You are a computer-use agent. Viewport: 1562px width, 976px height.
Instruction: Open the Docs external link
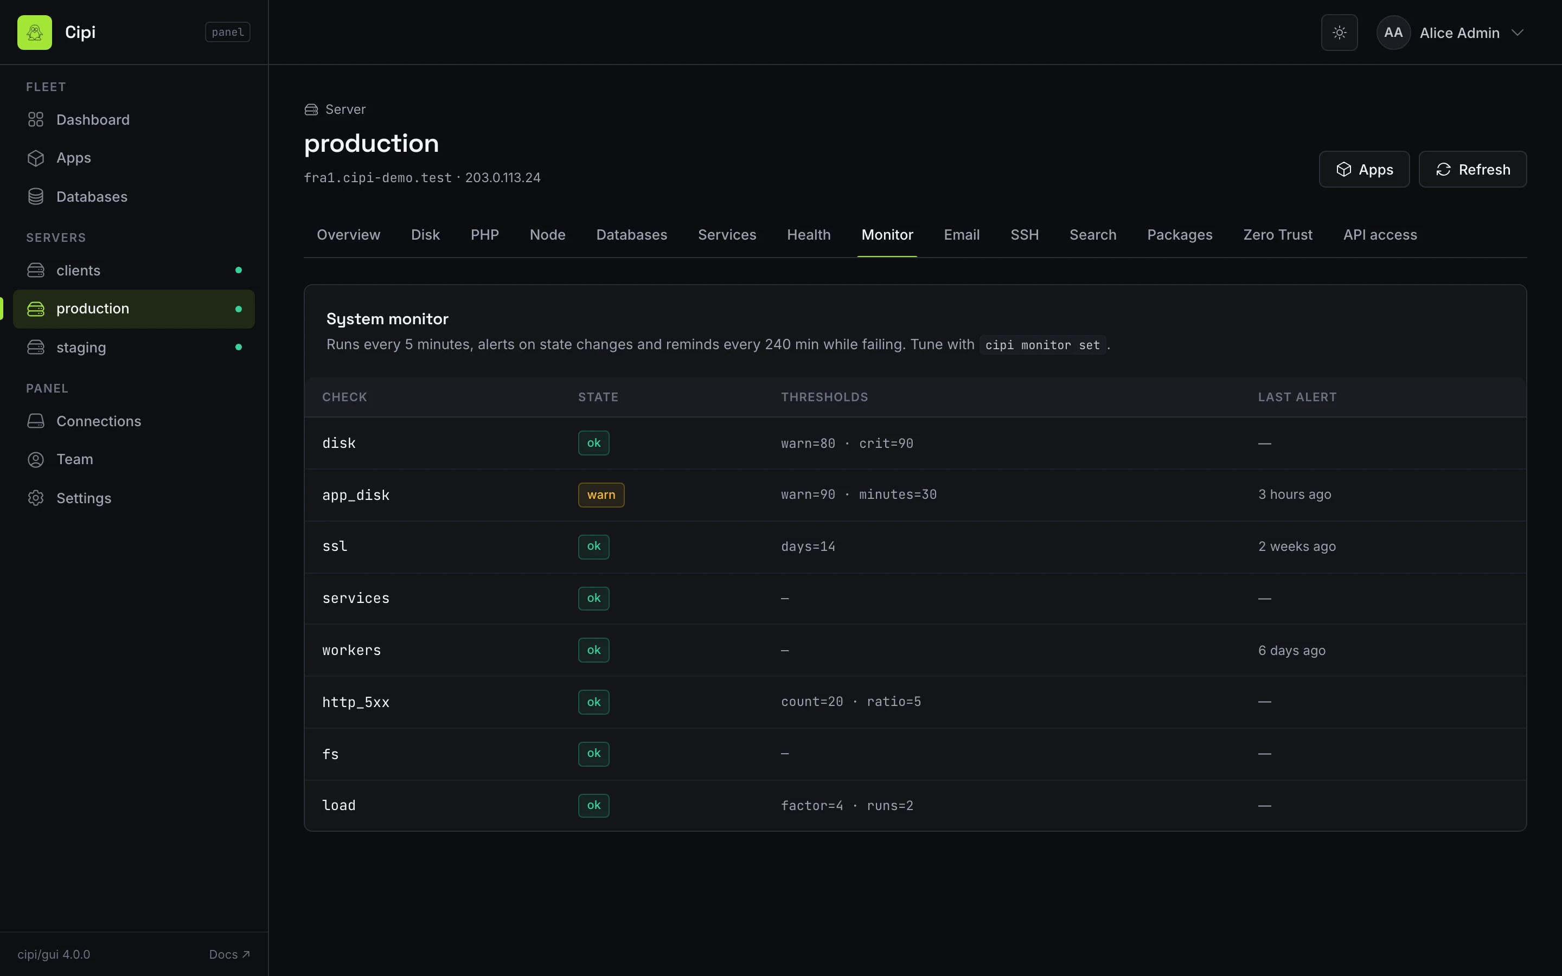click(229, 954)
